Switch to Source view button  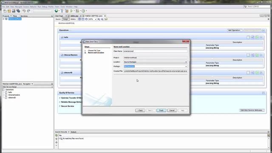58,19
